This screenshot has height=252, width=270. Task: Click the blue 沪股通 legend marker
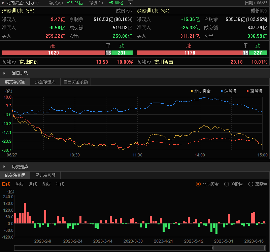click(222, 91)
